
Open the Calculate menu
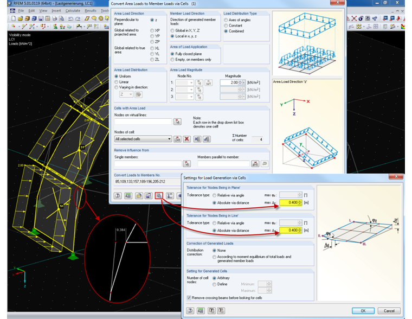click(x=73, y=11)
